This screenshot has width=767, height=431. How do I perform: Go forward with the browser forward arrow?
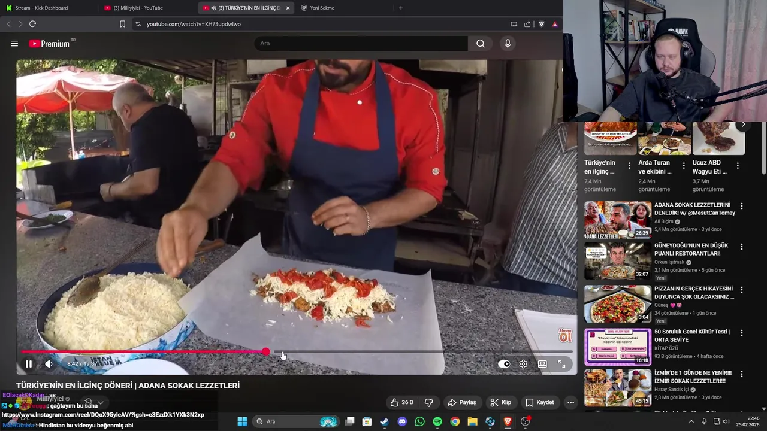pyautogui.click(x=20, y=24)
